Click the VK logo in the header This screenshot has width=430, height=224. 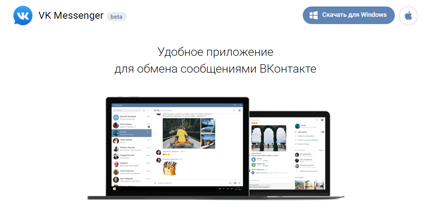pyautogui.click(x=23, y=16)
